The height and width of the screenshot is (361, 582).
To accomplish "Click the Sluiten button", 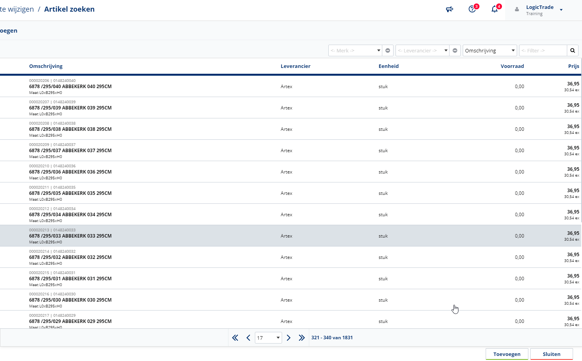I will coord(551,354).
